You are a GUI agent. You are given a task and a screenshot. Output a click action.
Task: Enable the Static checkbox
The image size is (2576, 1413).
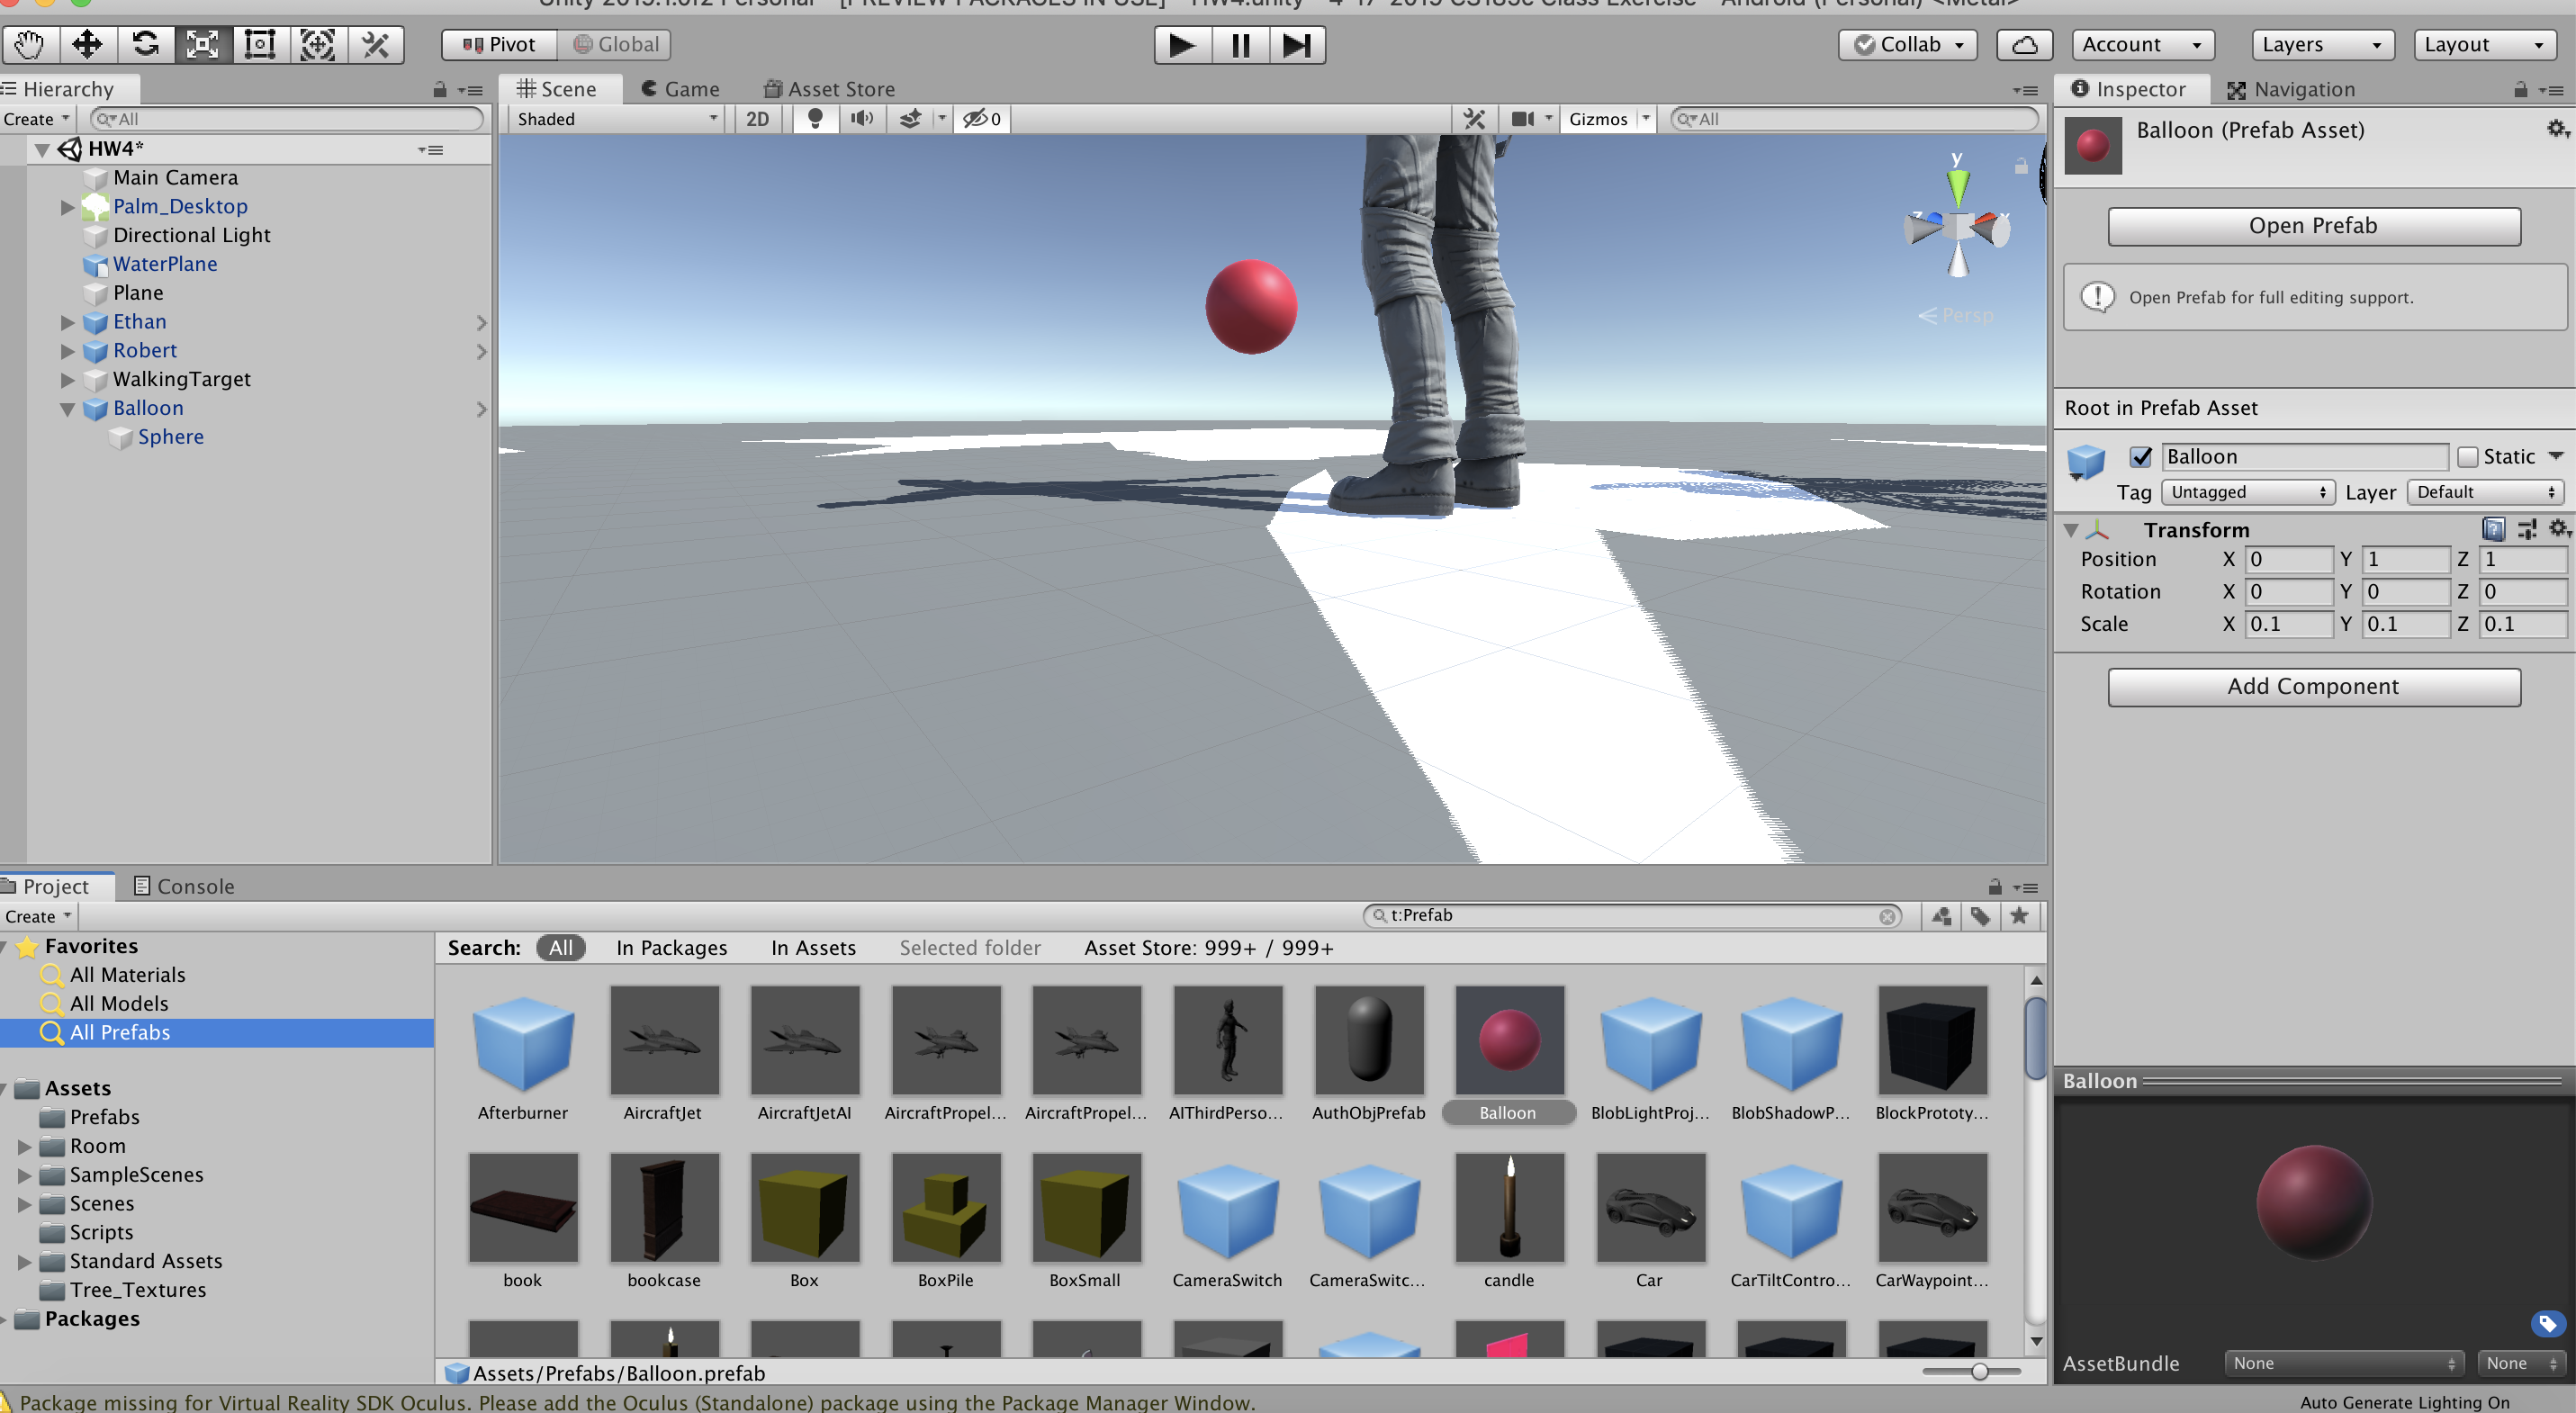(2467, 457)
